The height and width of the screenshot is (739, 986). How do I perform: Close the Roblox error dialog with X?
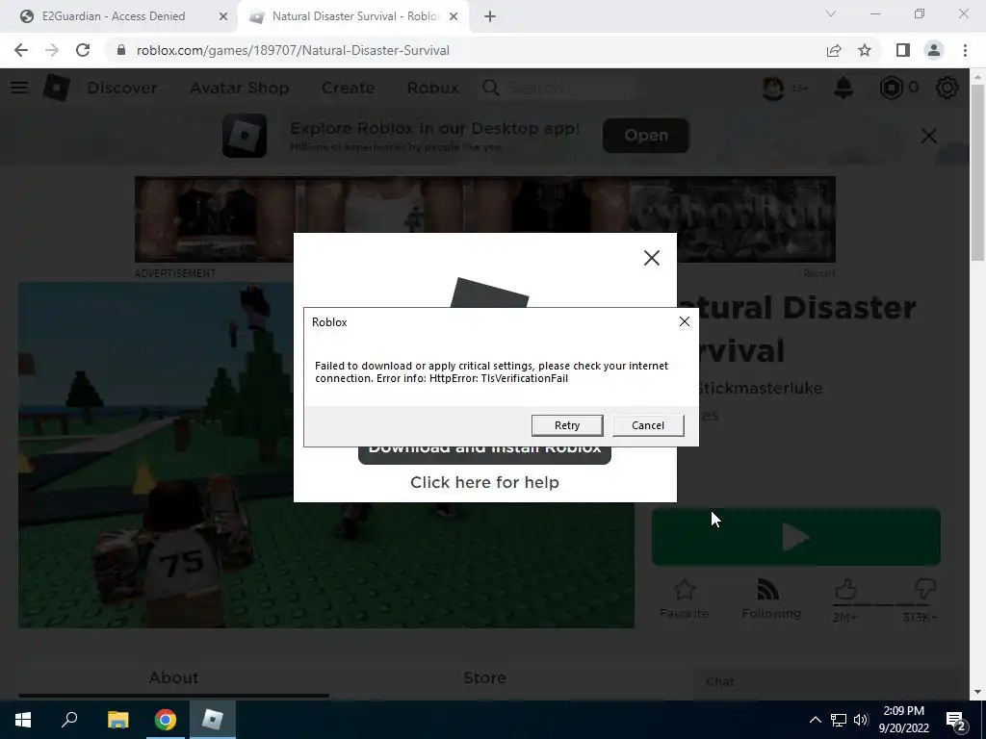pyautogui.click(x=685, y=321)
